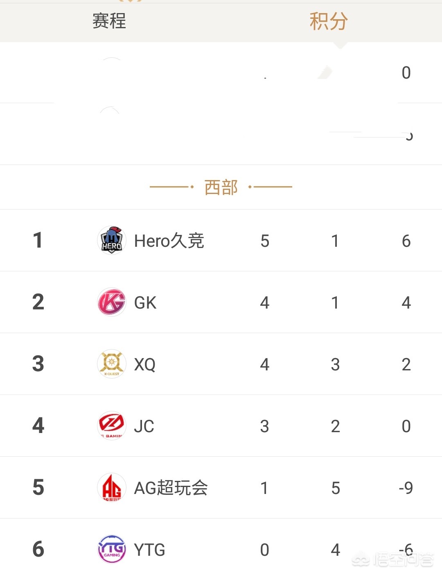Screen dimensions: 442x575
Task: Click Hero久竞's net score of 6
Action: coord(406,241)
